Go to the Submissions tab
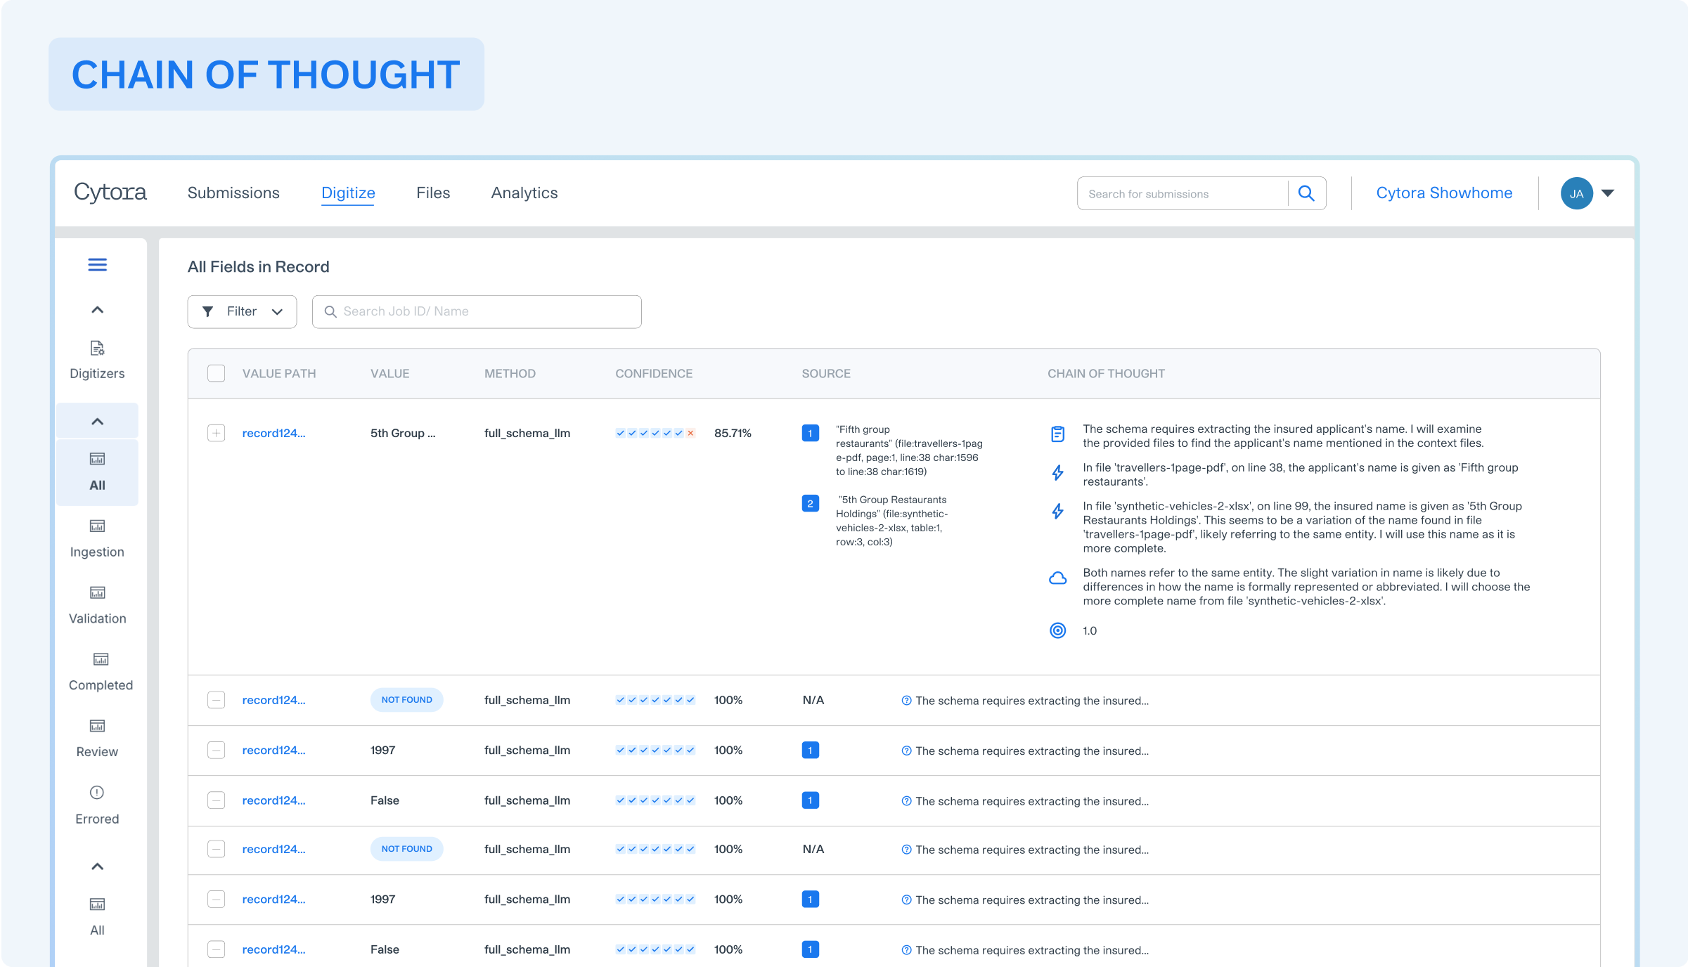This screenshot has height=967, width=1688. pyautogui.click(x=233, y=193)
